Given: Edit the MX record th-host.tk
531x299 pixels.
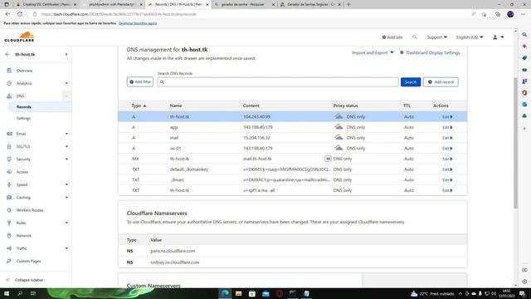Looking at the screenshot, I should (x=447, y=159).
